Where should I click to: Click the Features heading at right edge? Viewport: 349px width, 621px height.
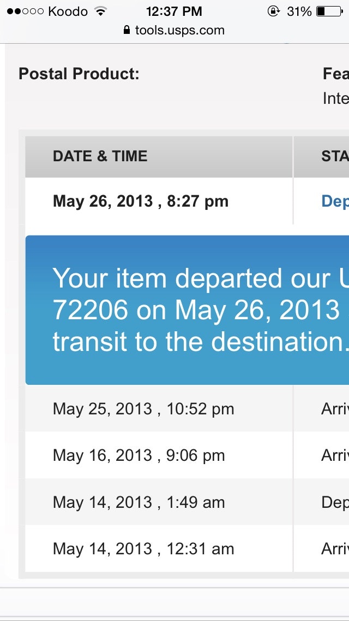click(335, 74)
